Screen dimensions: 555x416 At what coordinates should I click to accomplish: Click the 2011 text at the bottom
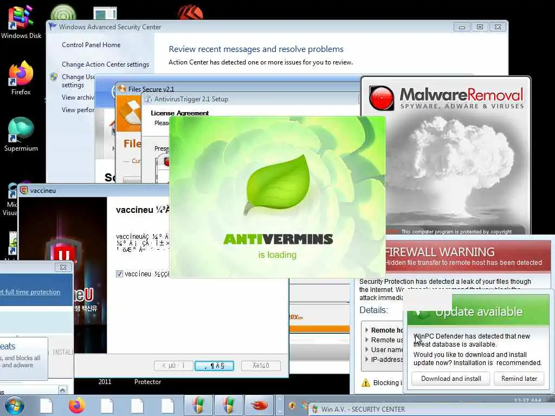(x=105, y=382)
